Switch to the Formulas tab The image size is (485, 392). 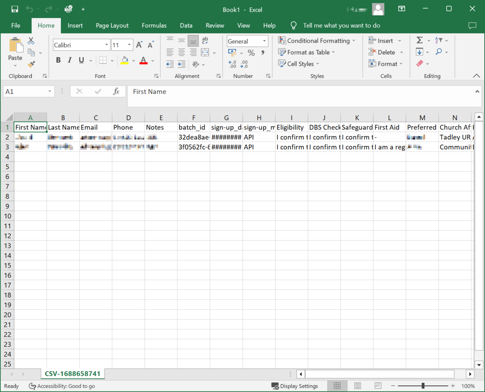(154, 26)
